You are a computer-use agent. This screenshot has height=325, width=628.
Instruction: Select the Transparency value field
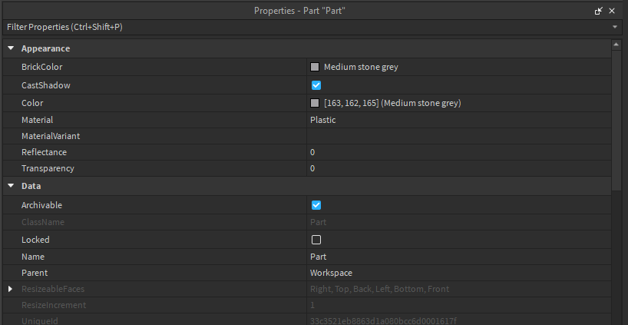pyautogui.click(x=458, y=168)
